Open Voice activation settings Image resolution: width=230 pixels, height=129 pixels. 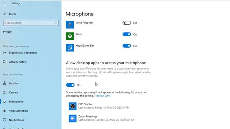click(x=18, y=111)
